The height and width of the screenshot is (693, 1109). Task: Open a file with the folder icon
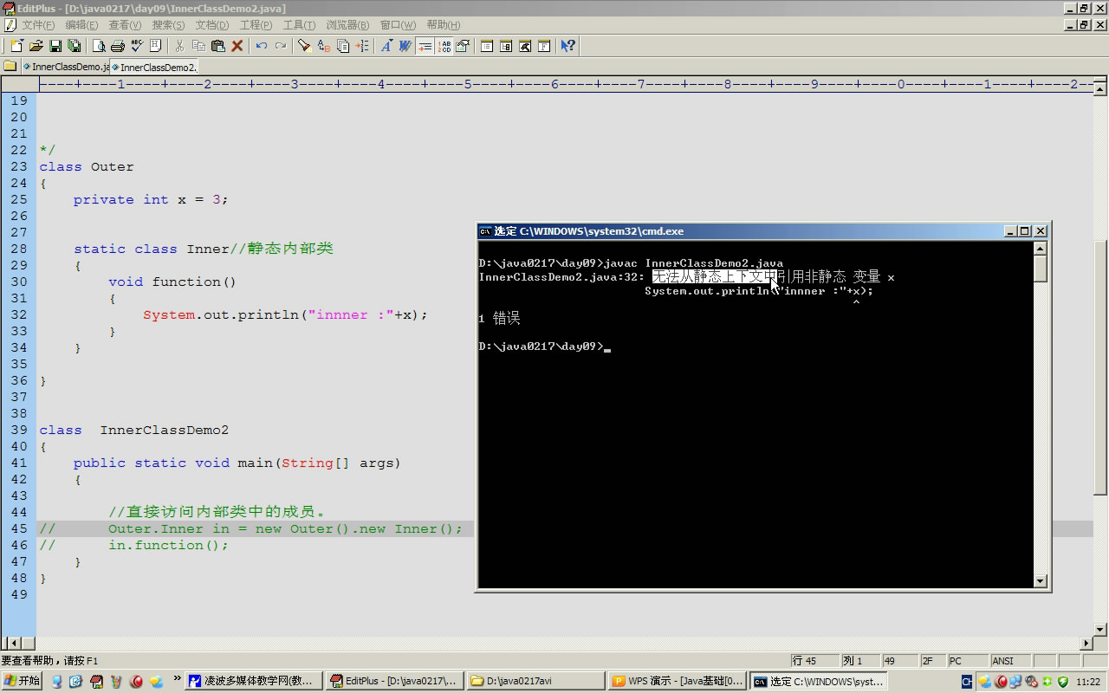click(36, 46)
